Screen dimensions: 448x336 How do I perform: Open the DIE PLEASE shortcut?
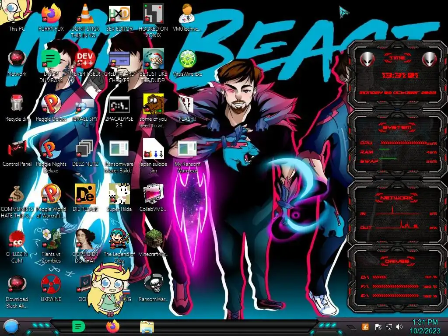click(x=85, y=198)
